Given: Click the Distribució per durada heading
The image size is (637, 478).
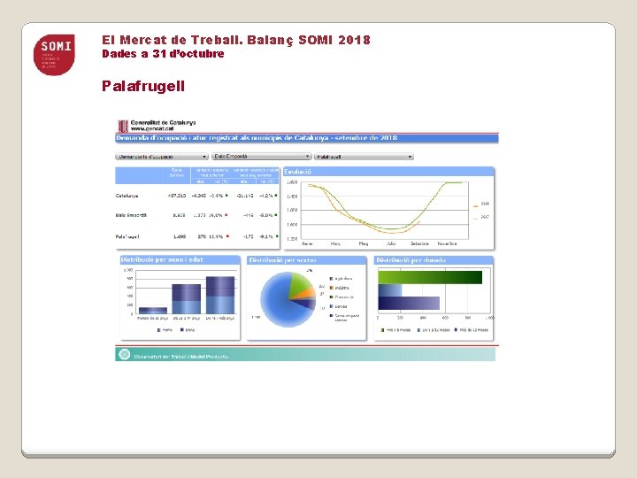Looking at the screenshot, I should 411,259.
